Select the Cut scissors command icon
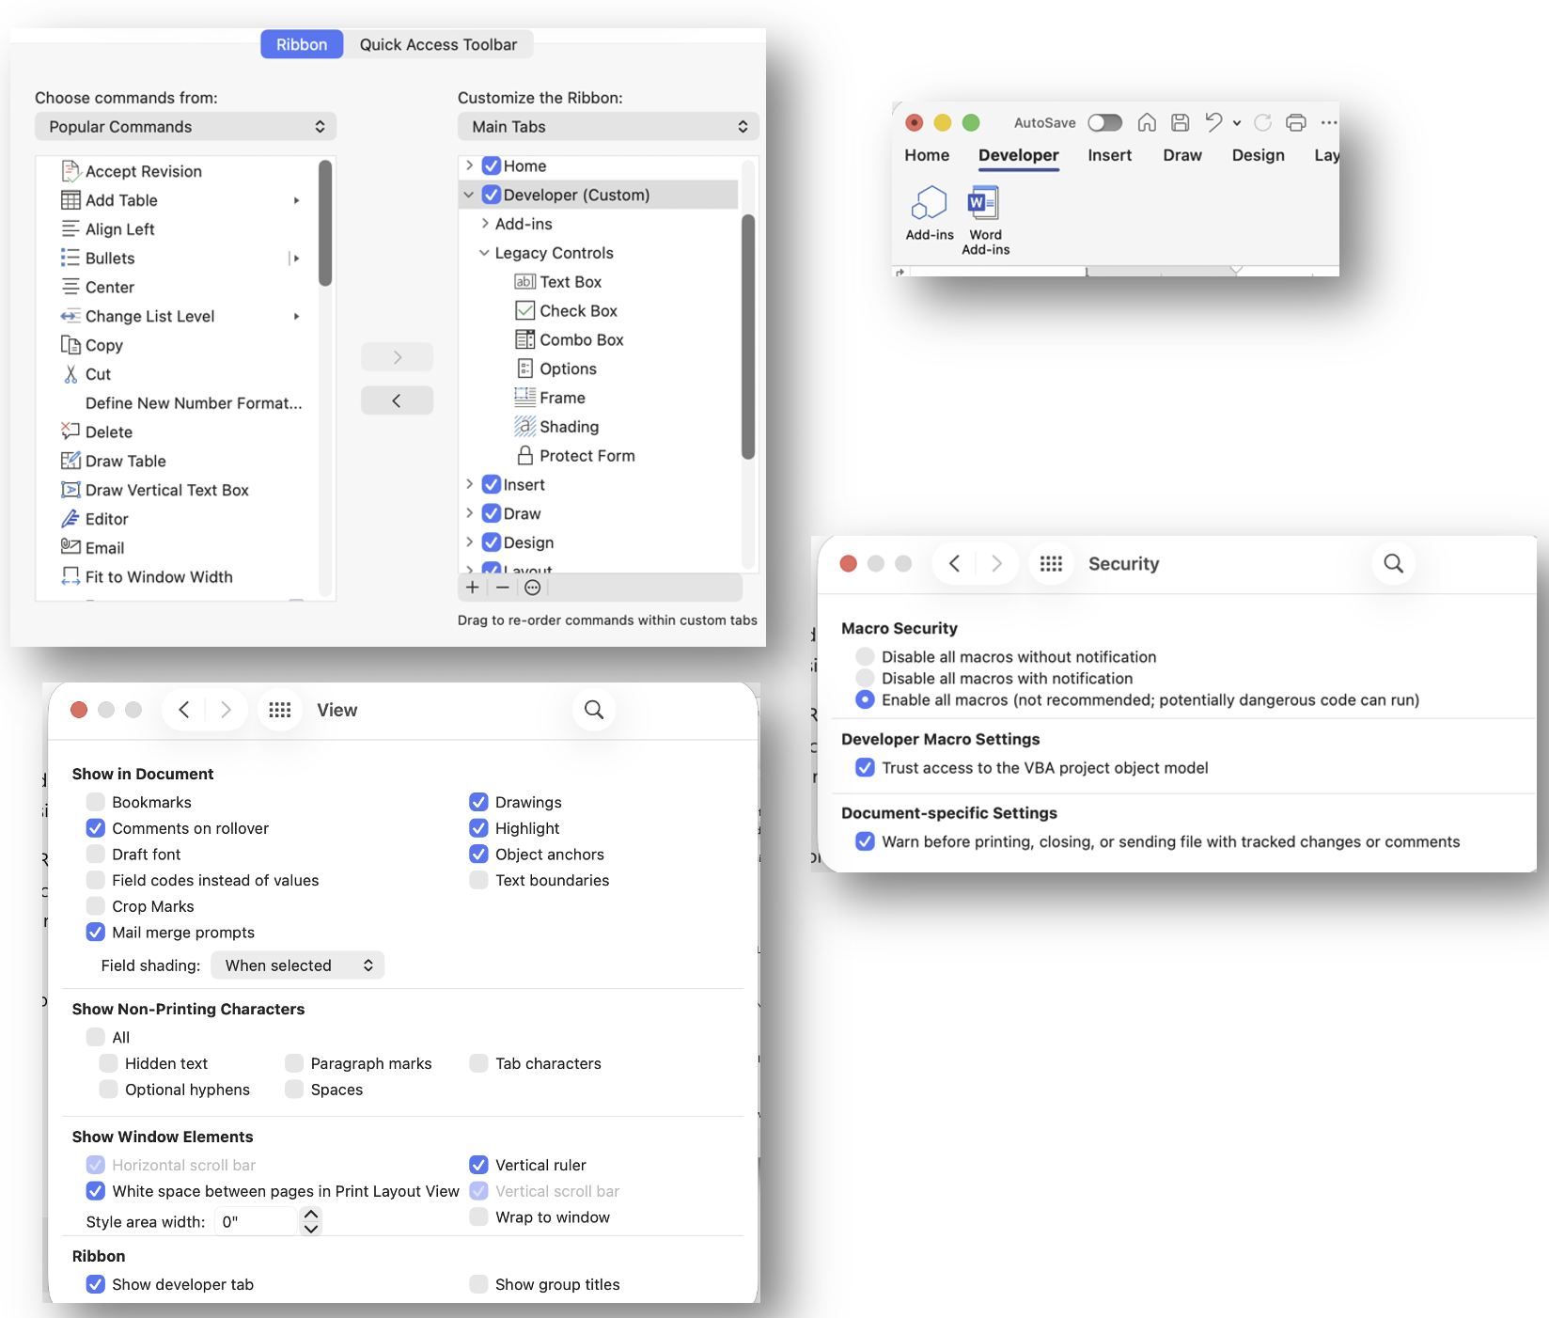Image resolution: width=1549 pixels, height=1318 pixels. tap(70, 374)
